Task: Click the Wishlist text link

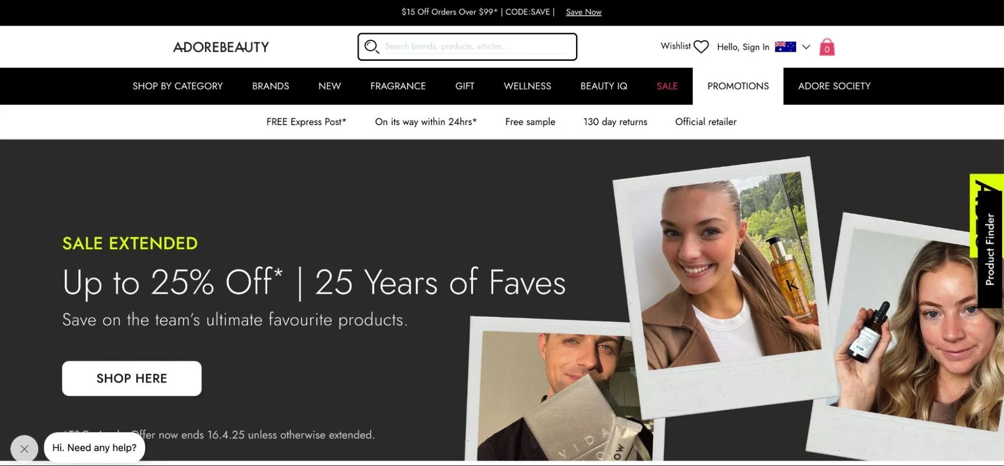Action: (676, 46)
